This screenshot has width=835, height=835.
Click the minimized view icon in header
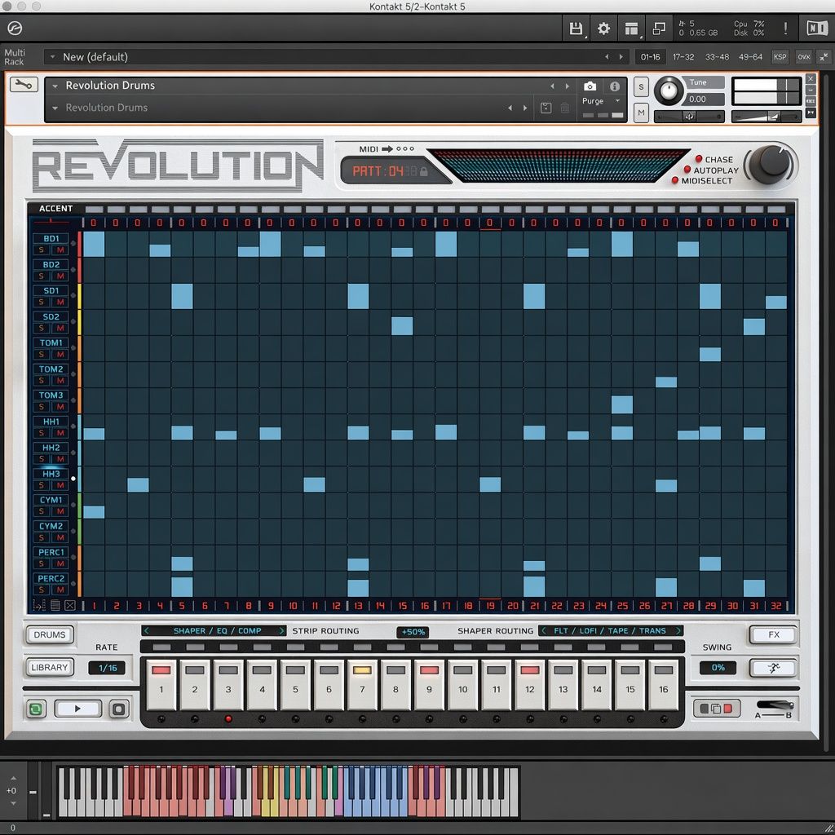659,29
